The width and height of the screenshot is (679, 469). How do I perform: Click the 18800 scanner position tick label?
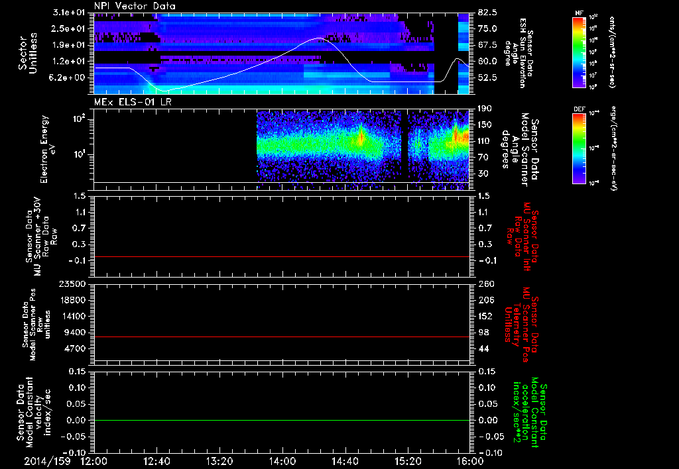click(x=74, y=300)
